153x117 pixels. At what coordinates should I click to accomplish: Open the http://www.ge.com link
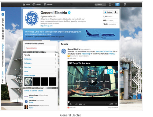47,26
